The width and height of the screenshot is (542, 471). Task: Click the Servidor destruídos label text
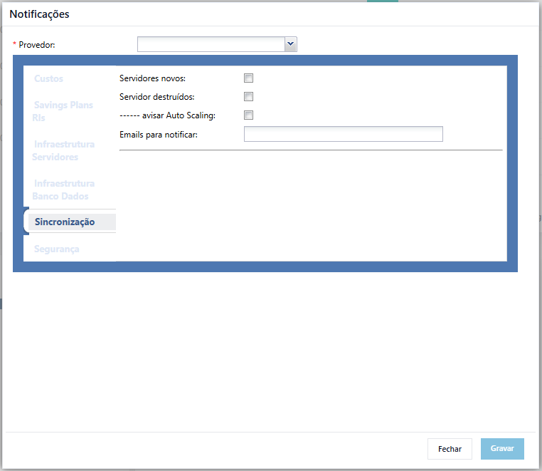[157, 97]
